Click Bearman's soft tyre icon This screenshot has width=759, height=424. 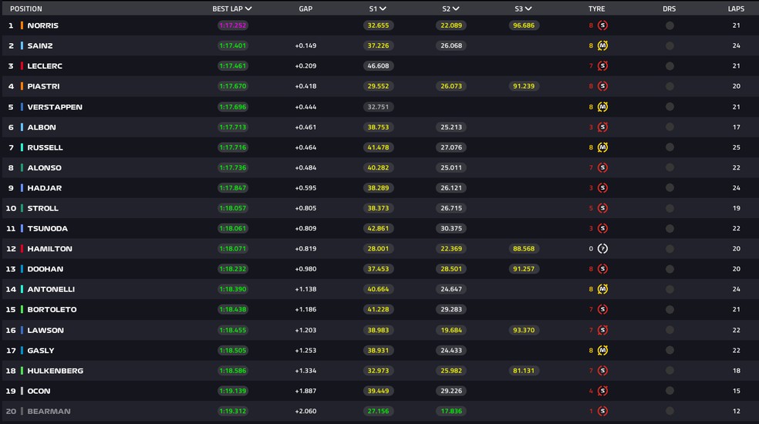[602, 411]
